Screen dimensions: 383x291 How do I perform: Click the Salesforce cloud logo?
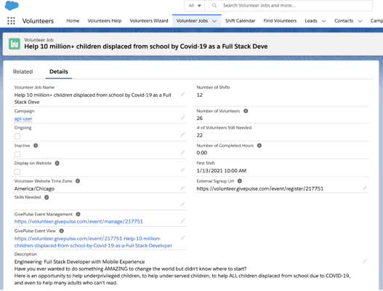pyautogui.click(x=12, y=5)
